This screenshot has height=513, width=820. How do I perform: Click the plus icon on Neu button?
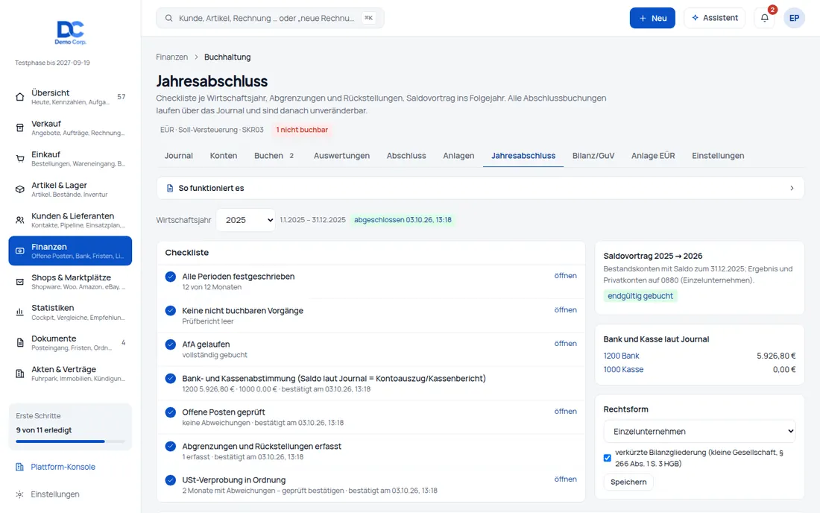[x=643, y=19]
